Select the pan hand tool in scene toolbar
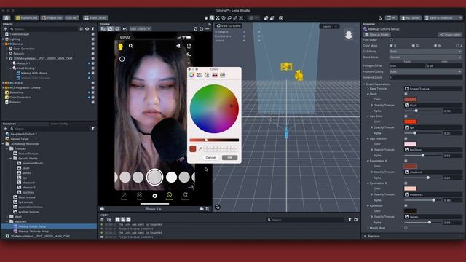Viewport: 466px width, 262px height. tap(206, 18)
